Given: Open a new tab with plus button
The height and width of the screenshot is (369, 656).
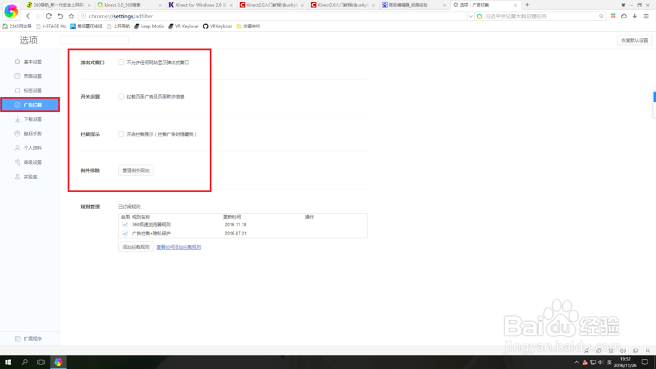Looking at the screenshot, I should (527, 5).
